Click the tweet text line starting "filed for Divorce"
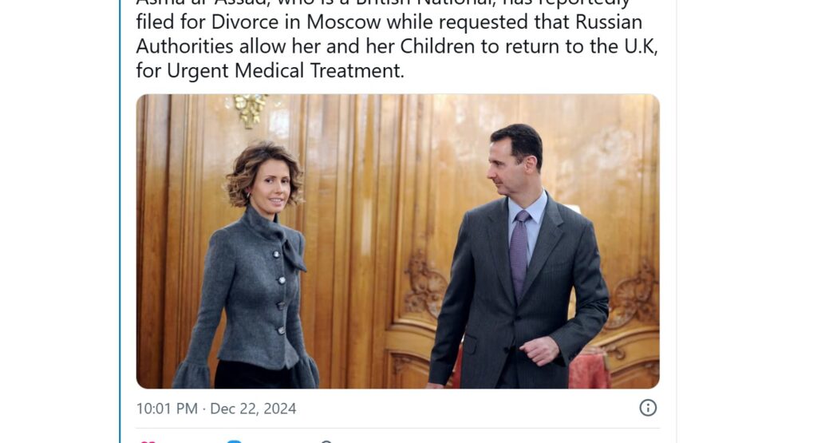 pos(389,22)
